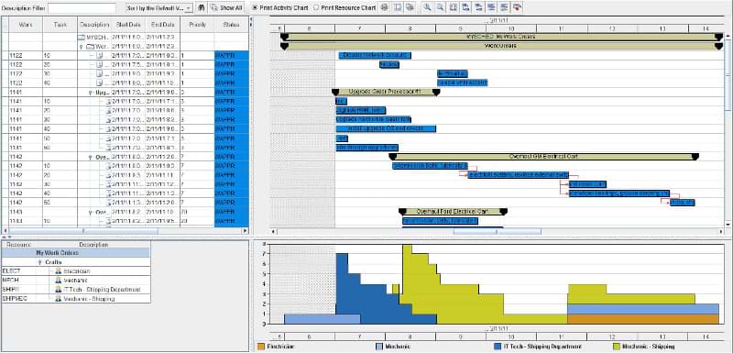Click the Status column header
Image resolution: width=733 pixels, height=353 pixels.
coord(232,25)
